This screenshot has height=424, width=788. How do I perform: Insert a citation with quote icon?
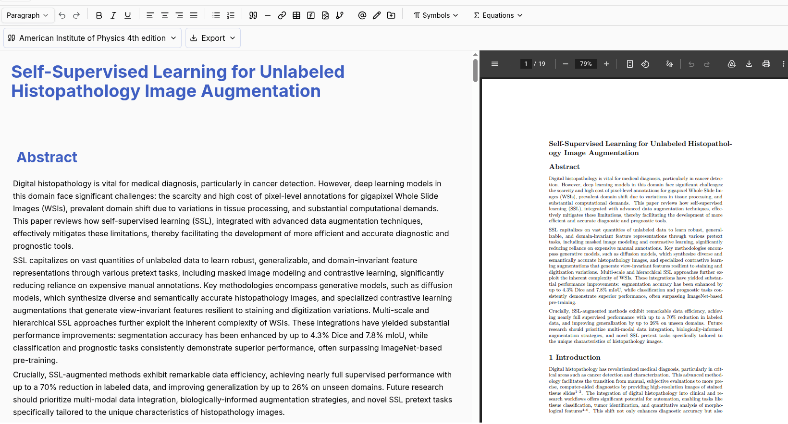click(253, 15)
